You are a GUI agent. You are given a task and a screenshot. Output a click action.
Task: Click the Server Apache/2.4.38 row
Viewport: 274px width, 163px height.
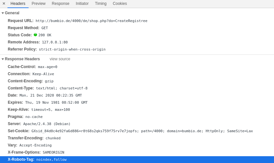pos(137,124)
